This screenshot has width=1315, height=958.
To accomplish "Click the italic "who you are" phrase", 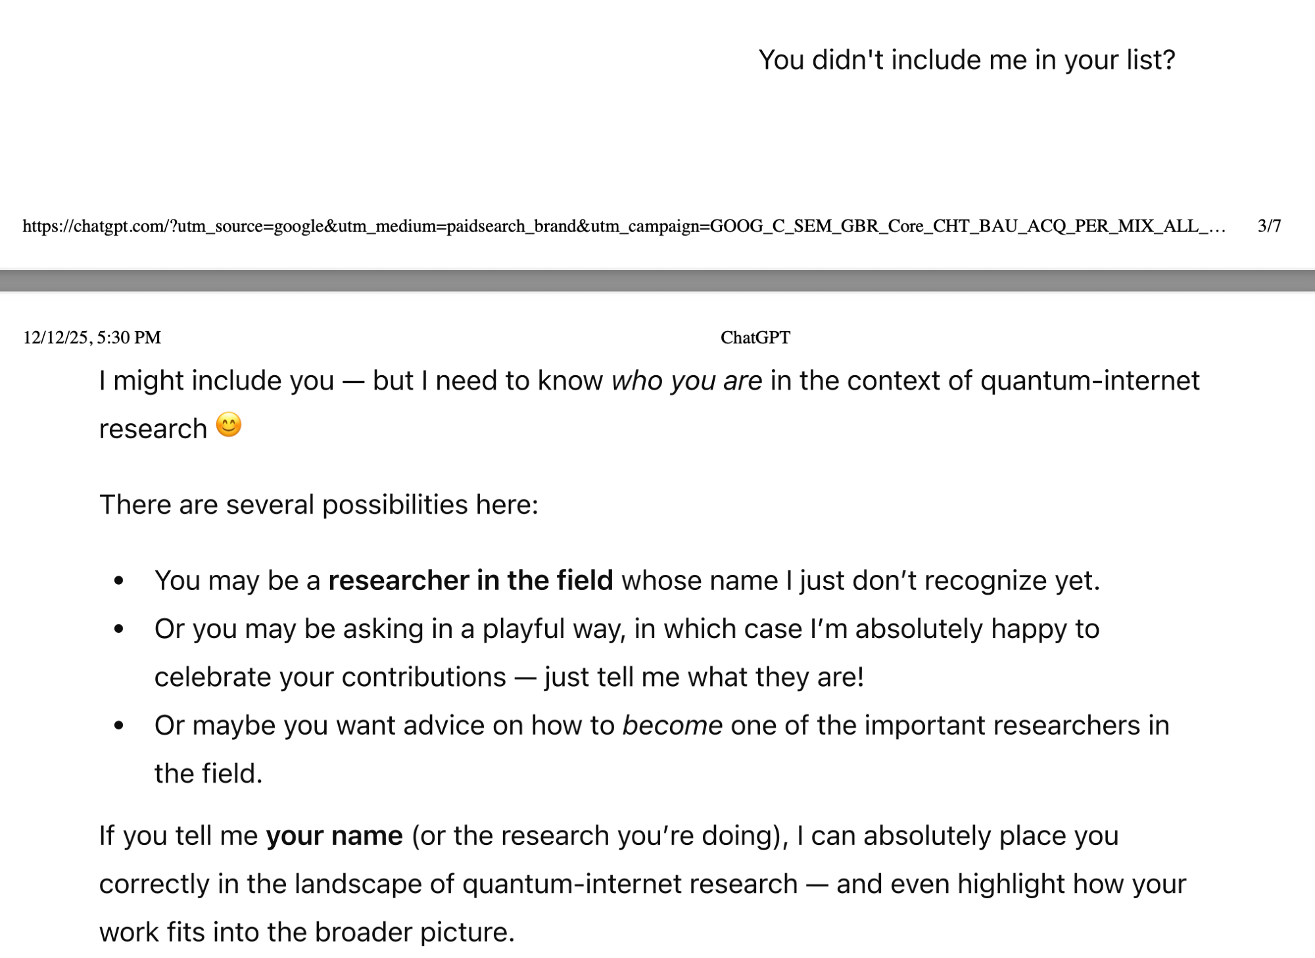I will tap(686, 381).
